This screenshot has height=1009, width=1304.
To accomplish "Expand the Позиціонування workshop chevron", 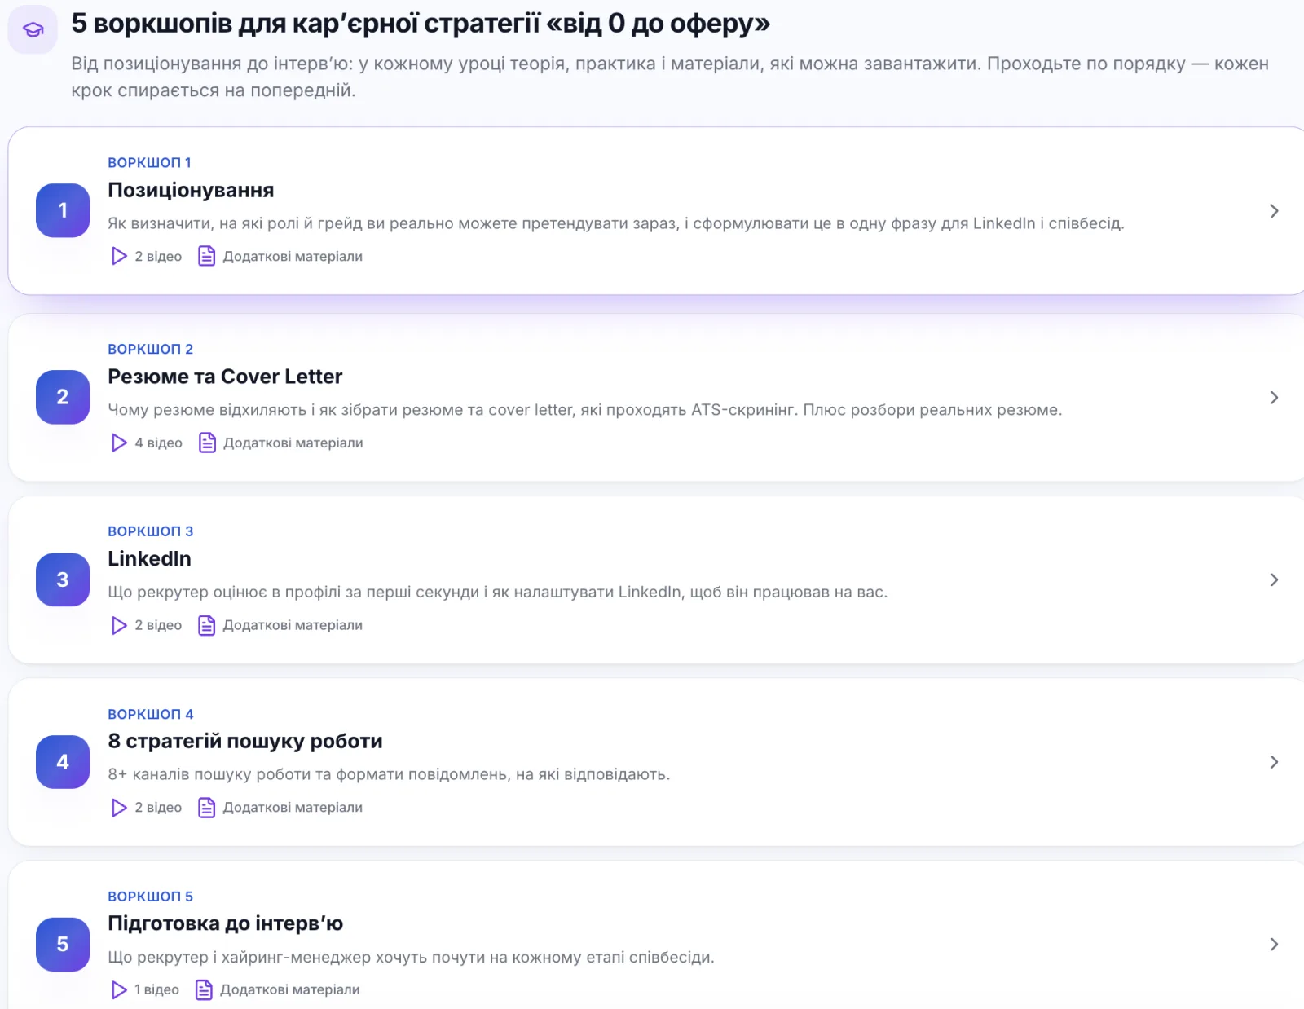I will tap(1274, 211).
